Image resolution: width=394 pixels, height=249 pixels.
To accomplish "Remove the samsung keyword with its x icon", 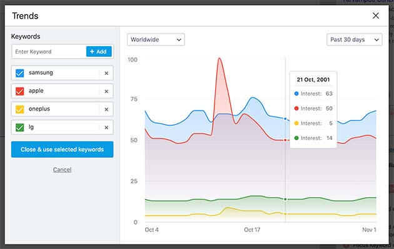I will (106, 73).
